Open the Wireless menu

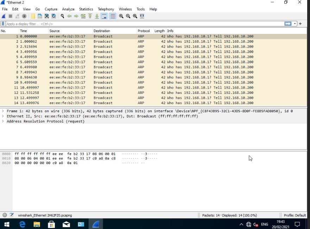[125, 9]
